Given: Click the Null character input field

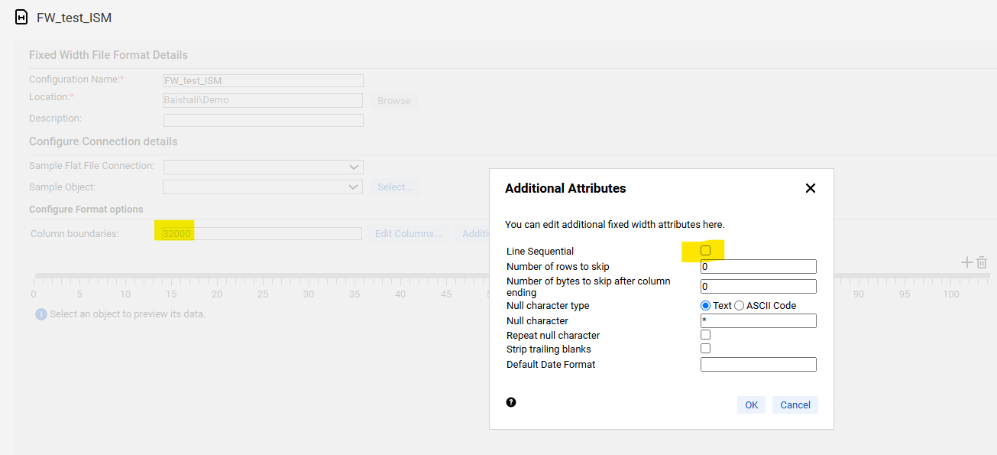Looking at the screenshot, I should [759, 321].
